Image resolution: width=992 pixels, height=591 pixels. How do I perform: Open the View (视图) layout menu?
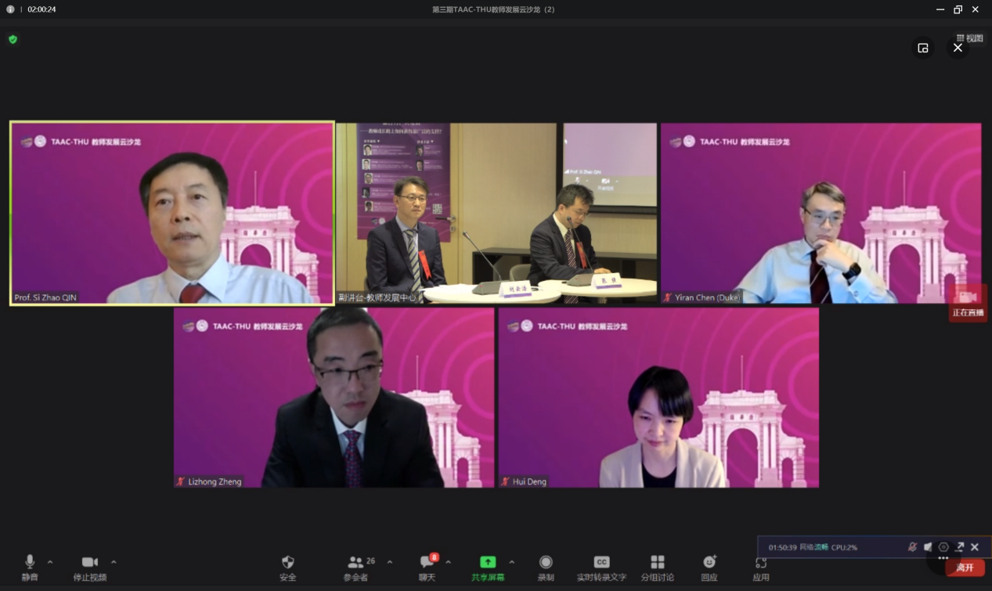(969, 38)
